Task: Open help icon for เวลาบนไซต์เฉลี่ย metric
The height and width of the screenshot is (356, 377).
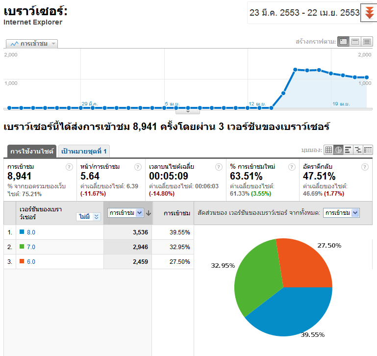Action: (x=219, y=167)
